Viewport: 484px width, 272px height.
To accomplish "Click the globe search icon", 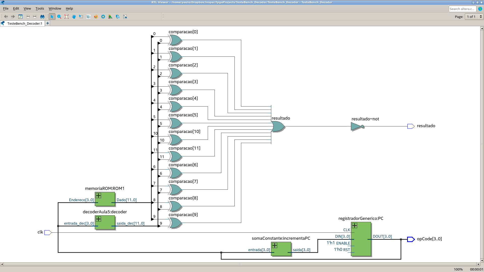I will click(480, 9).
